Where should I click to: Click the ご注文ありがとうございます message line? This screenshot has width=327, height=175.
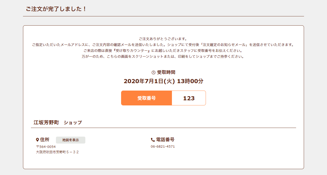click(x=163, y=39)
